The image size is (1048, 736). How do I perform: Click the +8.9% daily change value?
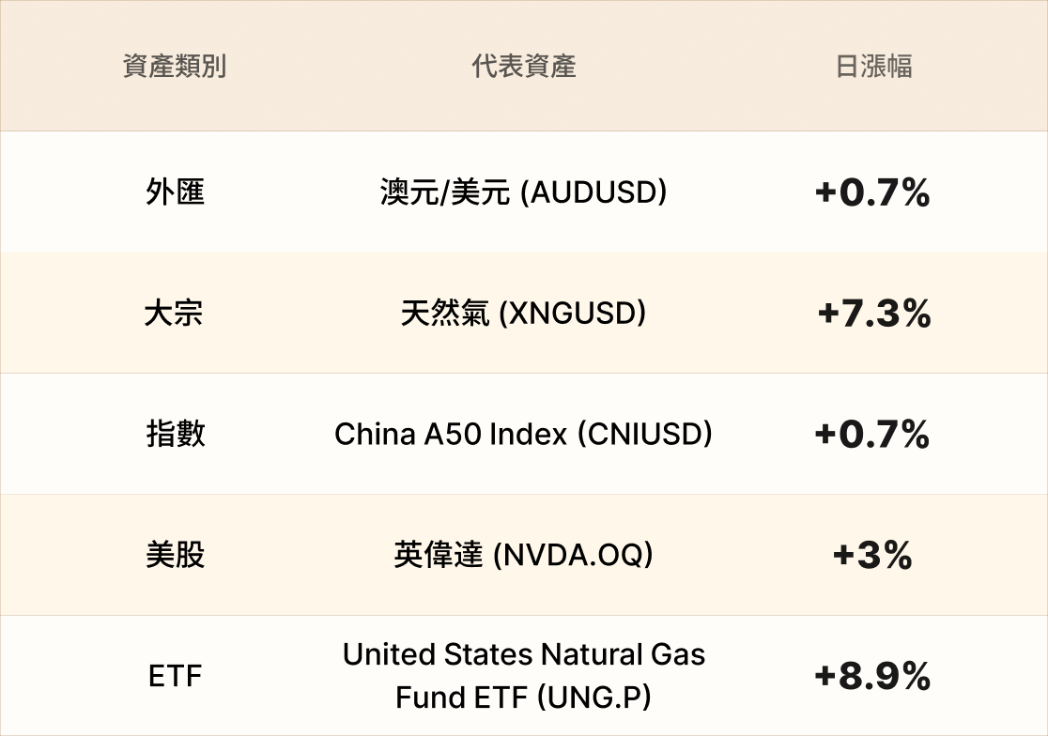[x=872, y=676]
